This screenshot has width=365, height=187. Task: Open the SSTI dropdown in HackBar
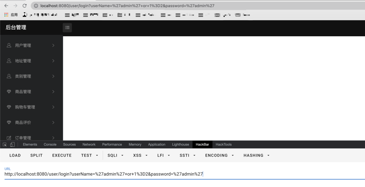tap(188, 155)
